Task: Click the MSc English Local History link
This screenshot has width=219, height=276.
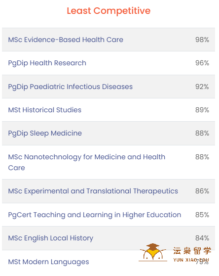Action: click(x=51, y=238)
